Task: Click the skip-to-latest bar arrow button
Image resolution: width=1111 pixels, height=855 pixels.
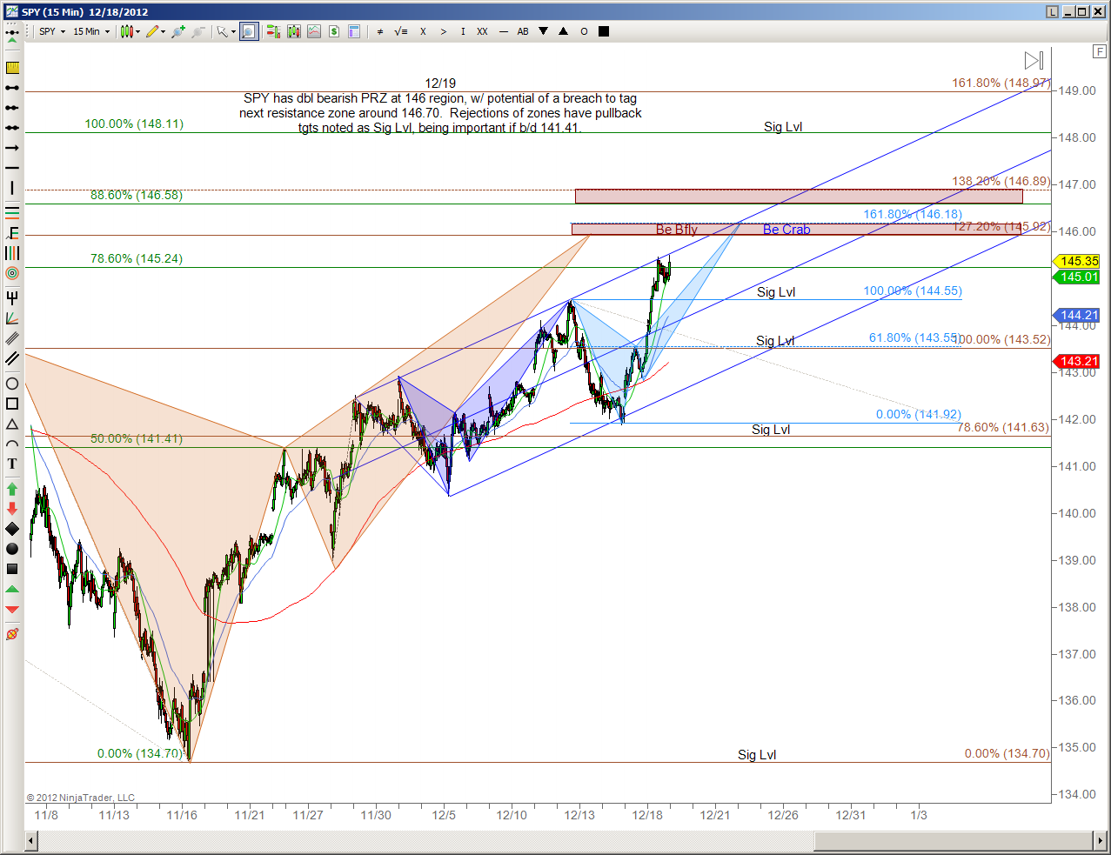Action: [x=1034, y=60]
